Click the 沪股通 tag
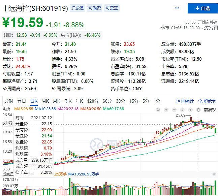Screen dimensions: 218x196 (x=77, y=8)
